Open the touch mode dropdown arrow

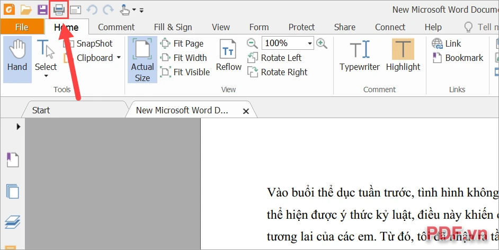click(x=134, y=10)
